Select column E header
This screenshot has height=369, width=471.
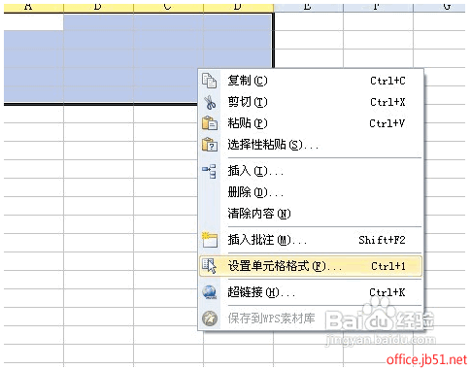308,8
